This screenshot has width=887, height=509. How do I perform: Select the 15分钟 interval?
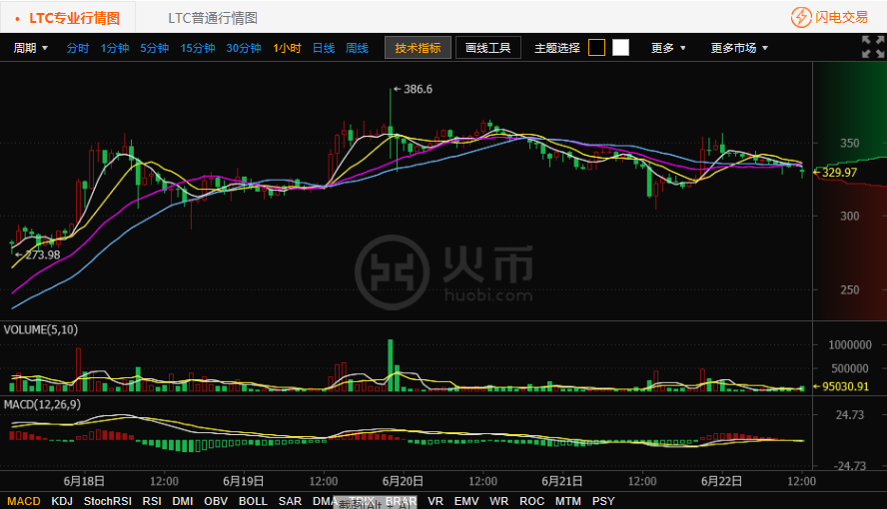tap(200, 48)
